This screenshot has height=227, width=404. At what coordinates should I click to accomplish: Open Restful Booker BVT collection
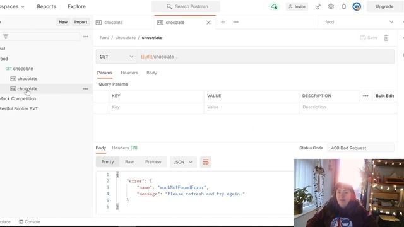pyautogui.click(x=18, y=109)
